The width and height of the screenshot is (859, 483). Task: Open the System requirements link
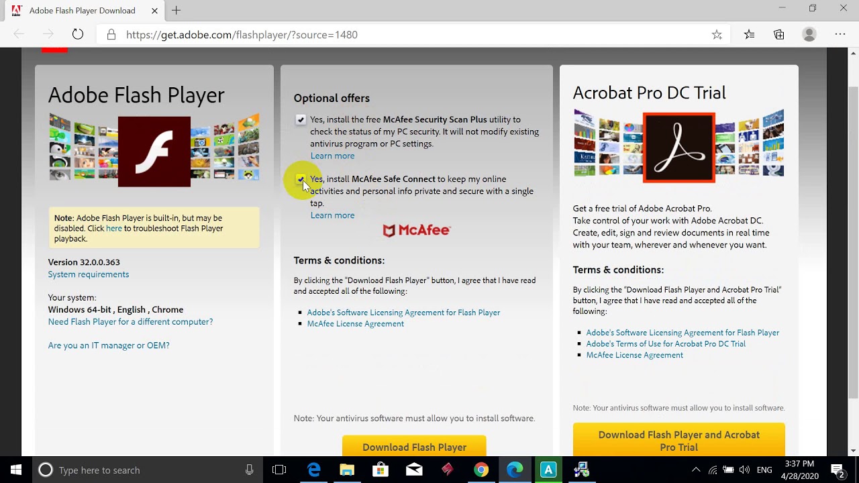click(89, 274)
